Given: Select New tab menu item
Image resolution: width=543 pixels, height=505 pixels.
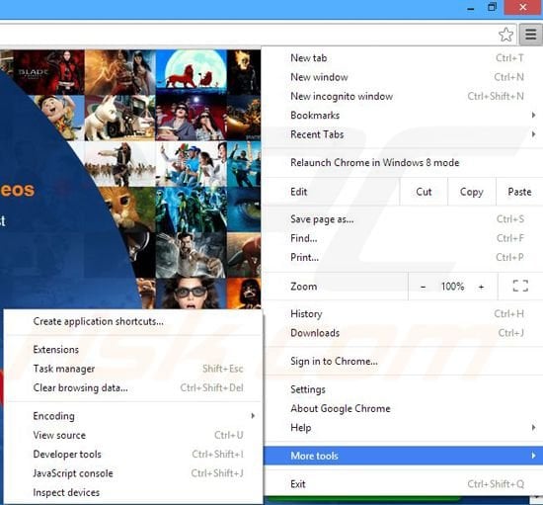Looking at the screenshot, I should point(403,58).
